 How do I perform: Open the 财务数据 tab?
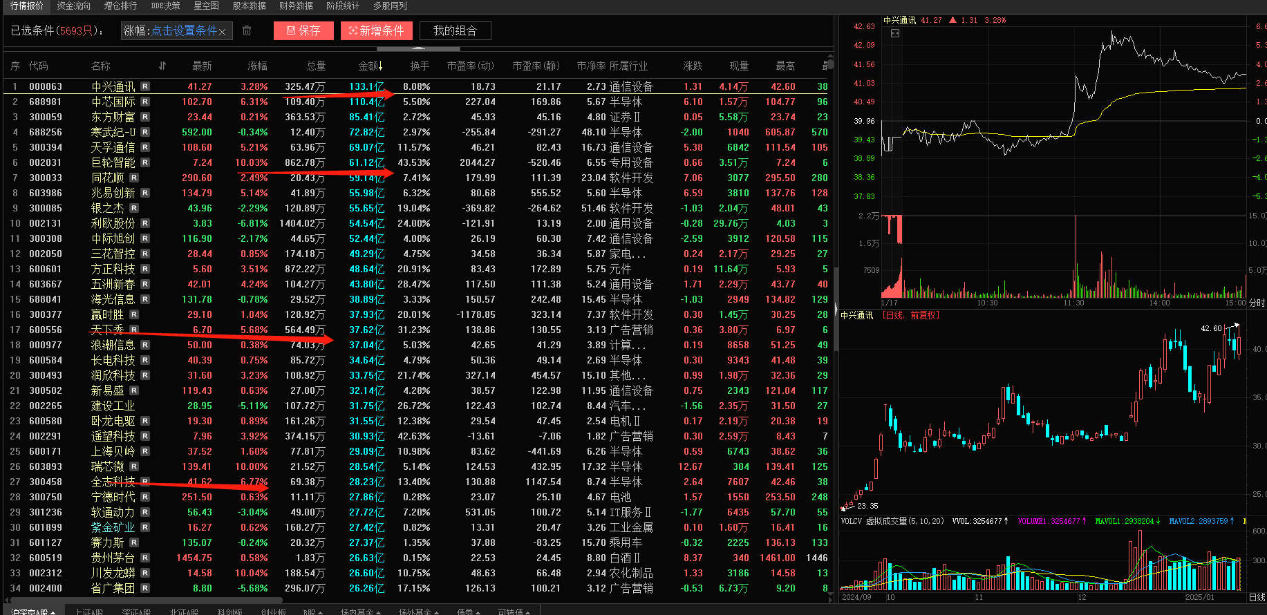click(296, 6)
